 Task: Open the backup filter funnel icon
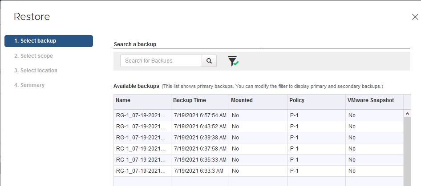[233, 61]
